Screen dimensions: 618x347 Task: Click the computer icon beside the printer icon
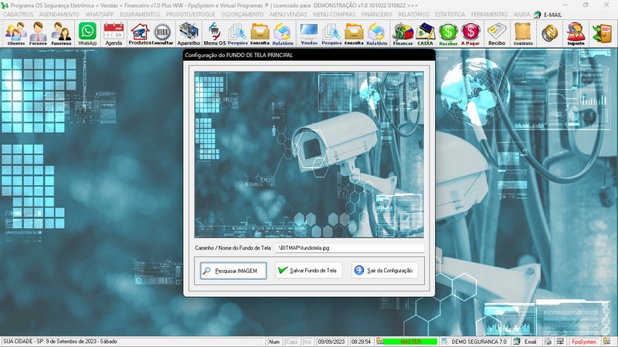(x=560, y=342)
